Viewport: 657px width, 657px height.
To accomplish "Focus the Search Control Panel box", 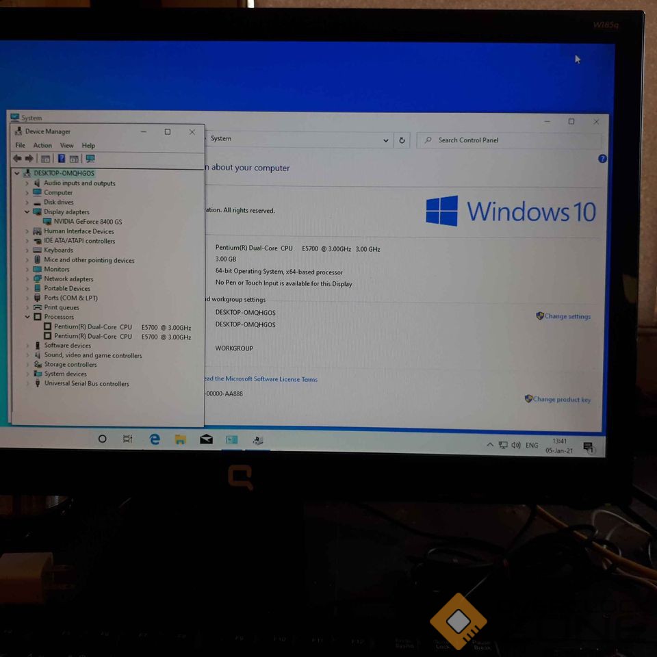I will [508, 140].
